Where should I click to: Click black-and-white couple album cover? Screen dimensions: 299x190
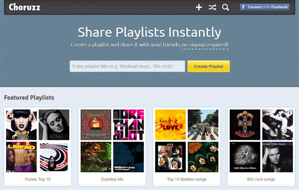277,125
